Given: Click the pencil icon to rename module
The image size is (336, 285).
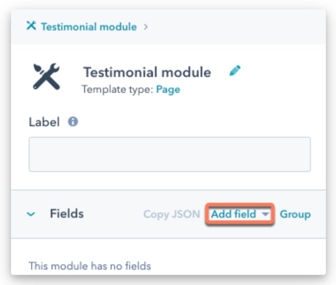Looking at the screenshot, I should pyautogui.click(x=235, y=71).
